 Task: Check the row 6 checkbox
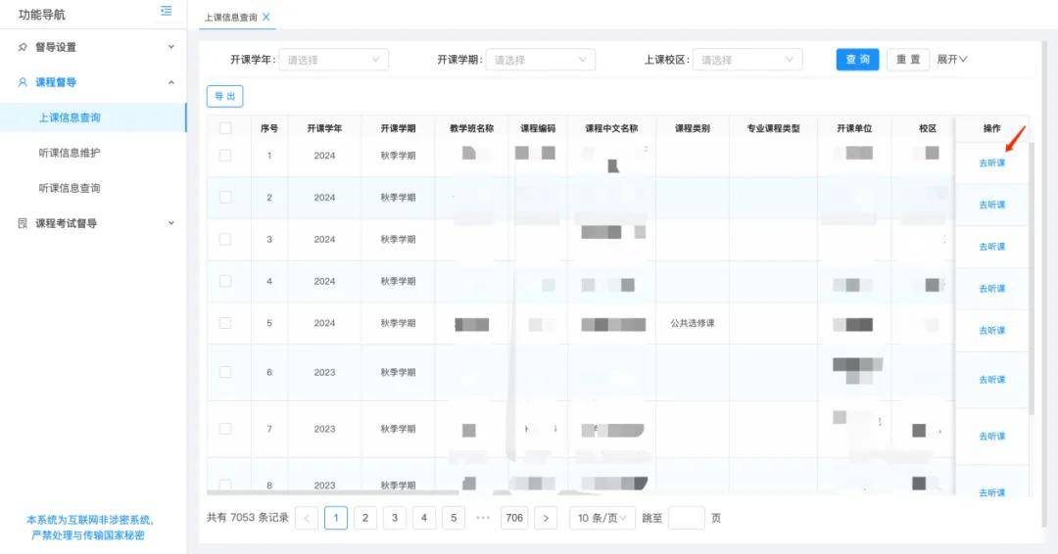coord(225,372)
